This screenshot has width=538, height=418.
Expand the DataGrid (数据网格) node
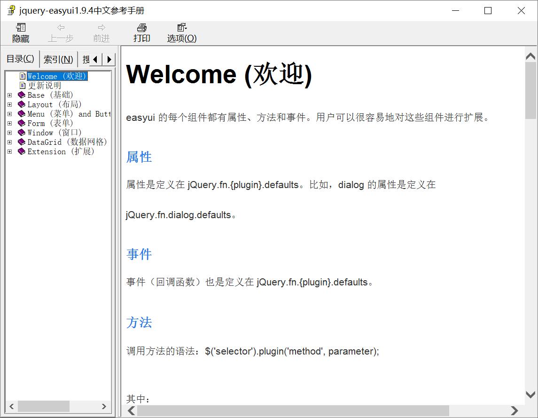point(9,142)
